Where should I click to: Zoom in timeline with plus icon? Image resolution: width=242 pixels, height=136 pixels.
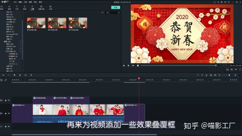pyautogui.click(x=235, y=75)
